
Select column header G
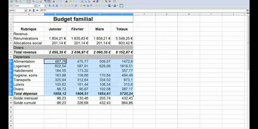pyautogui.click(x=166, y=14)
